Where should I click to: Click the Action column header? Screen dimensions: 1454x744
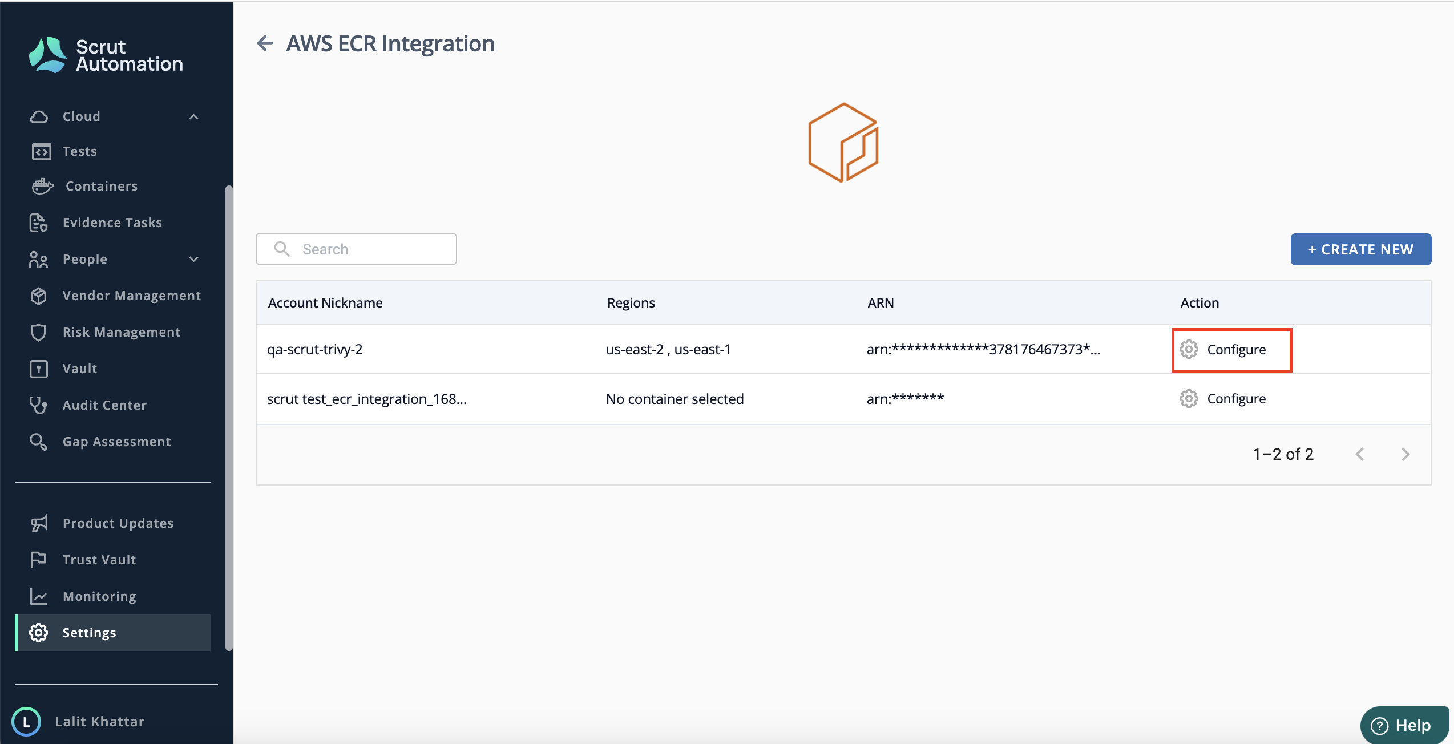click(1199, 302)
